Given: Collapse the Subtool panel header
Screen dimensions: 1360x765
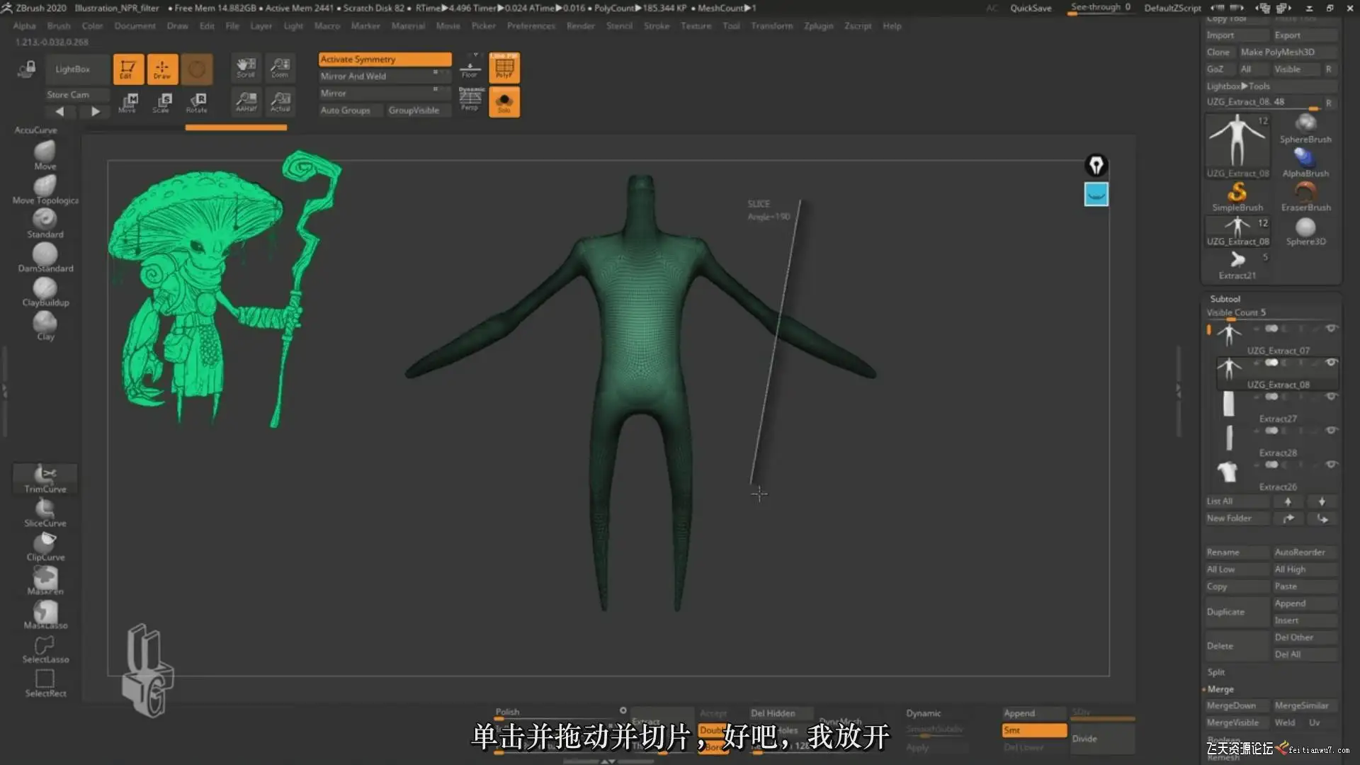Looking at the screenshot, I should [x=1225, y=299].
